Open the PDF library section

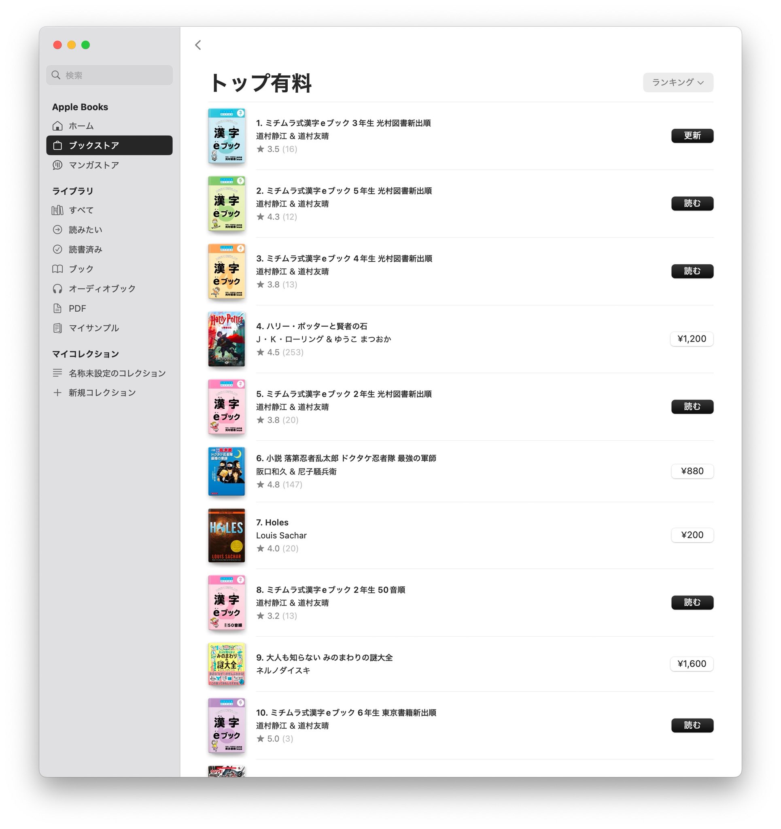pyautogui.click(x=109, y=308)
